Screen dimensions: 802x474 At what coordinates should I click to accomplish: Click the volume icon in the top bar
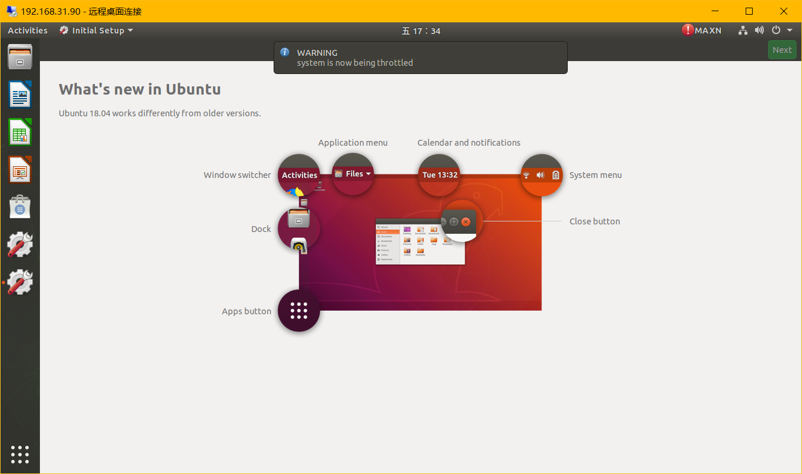click(x=759, y=30)
